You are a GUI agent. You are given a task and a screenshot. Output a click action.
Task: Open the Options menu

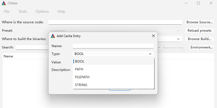42,11
